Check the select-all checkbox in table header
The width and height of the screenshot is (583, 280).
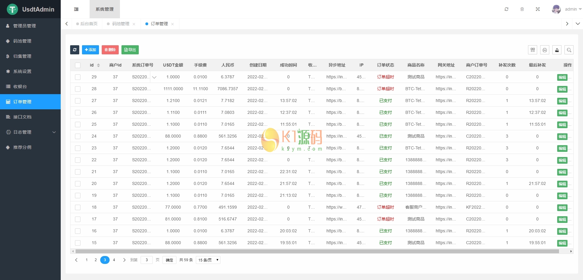click(78, 65)
